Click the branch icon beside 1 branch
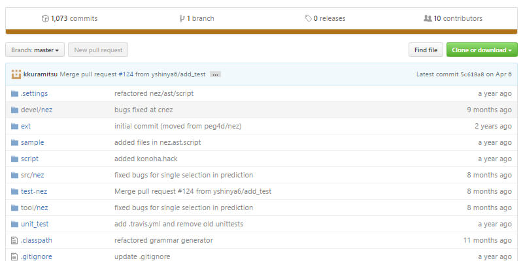Image resolution: width=523 pixels, height=261 pixels. [x=182, y=18]
